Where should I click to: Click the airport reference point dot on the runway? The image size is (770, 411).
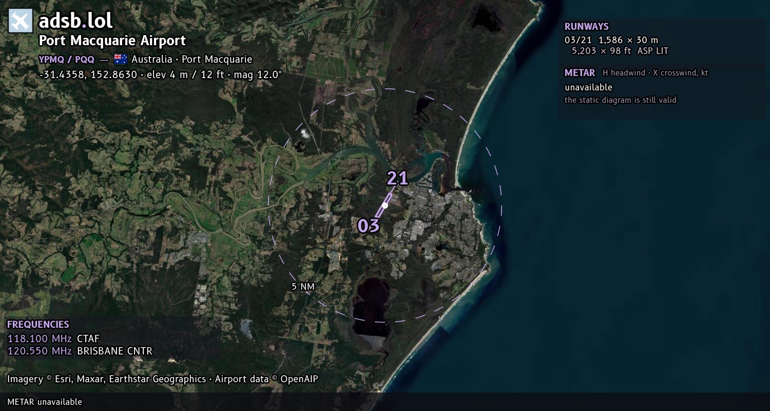click(x=385, y=206)
